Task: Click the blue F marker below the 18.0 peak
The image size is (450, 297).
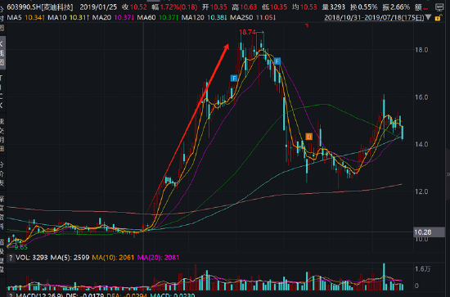Action: [x=277, y=61]
